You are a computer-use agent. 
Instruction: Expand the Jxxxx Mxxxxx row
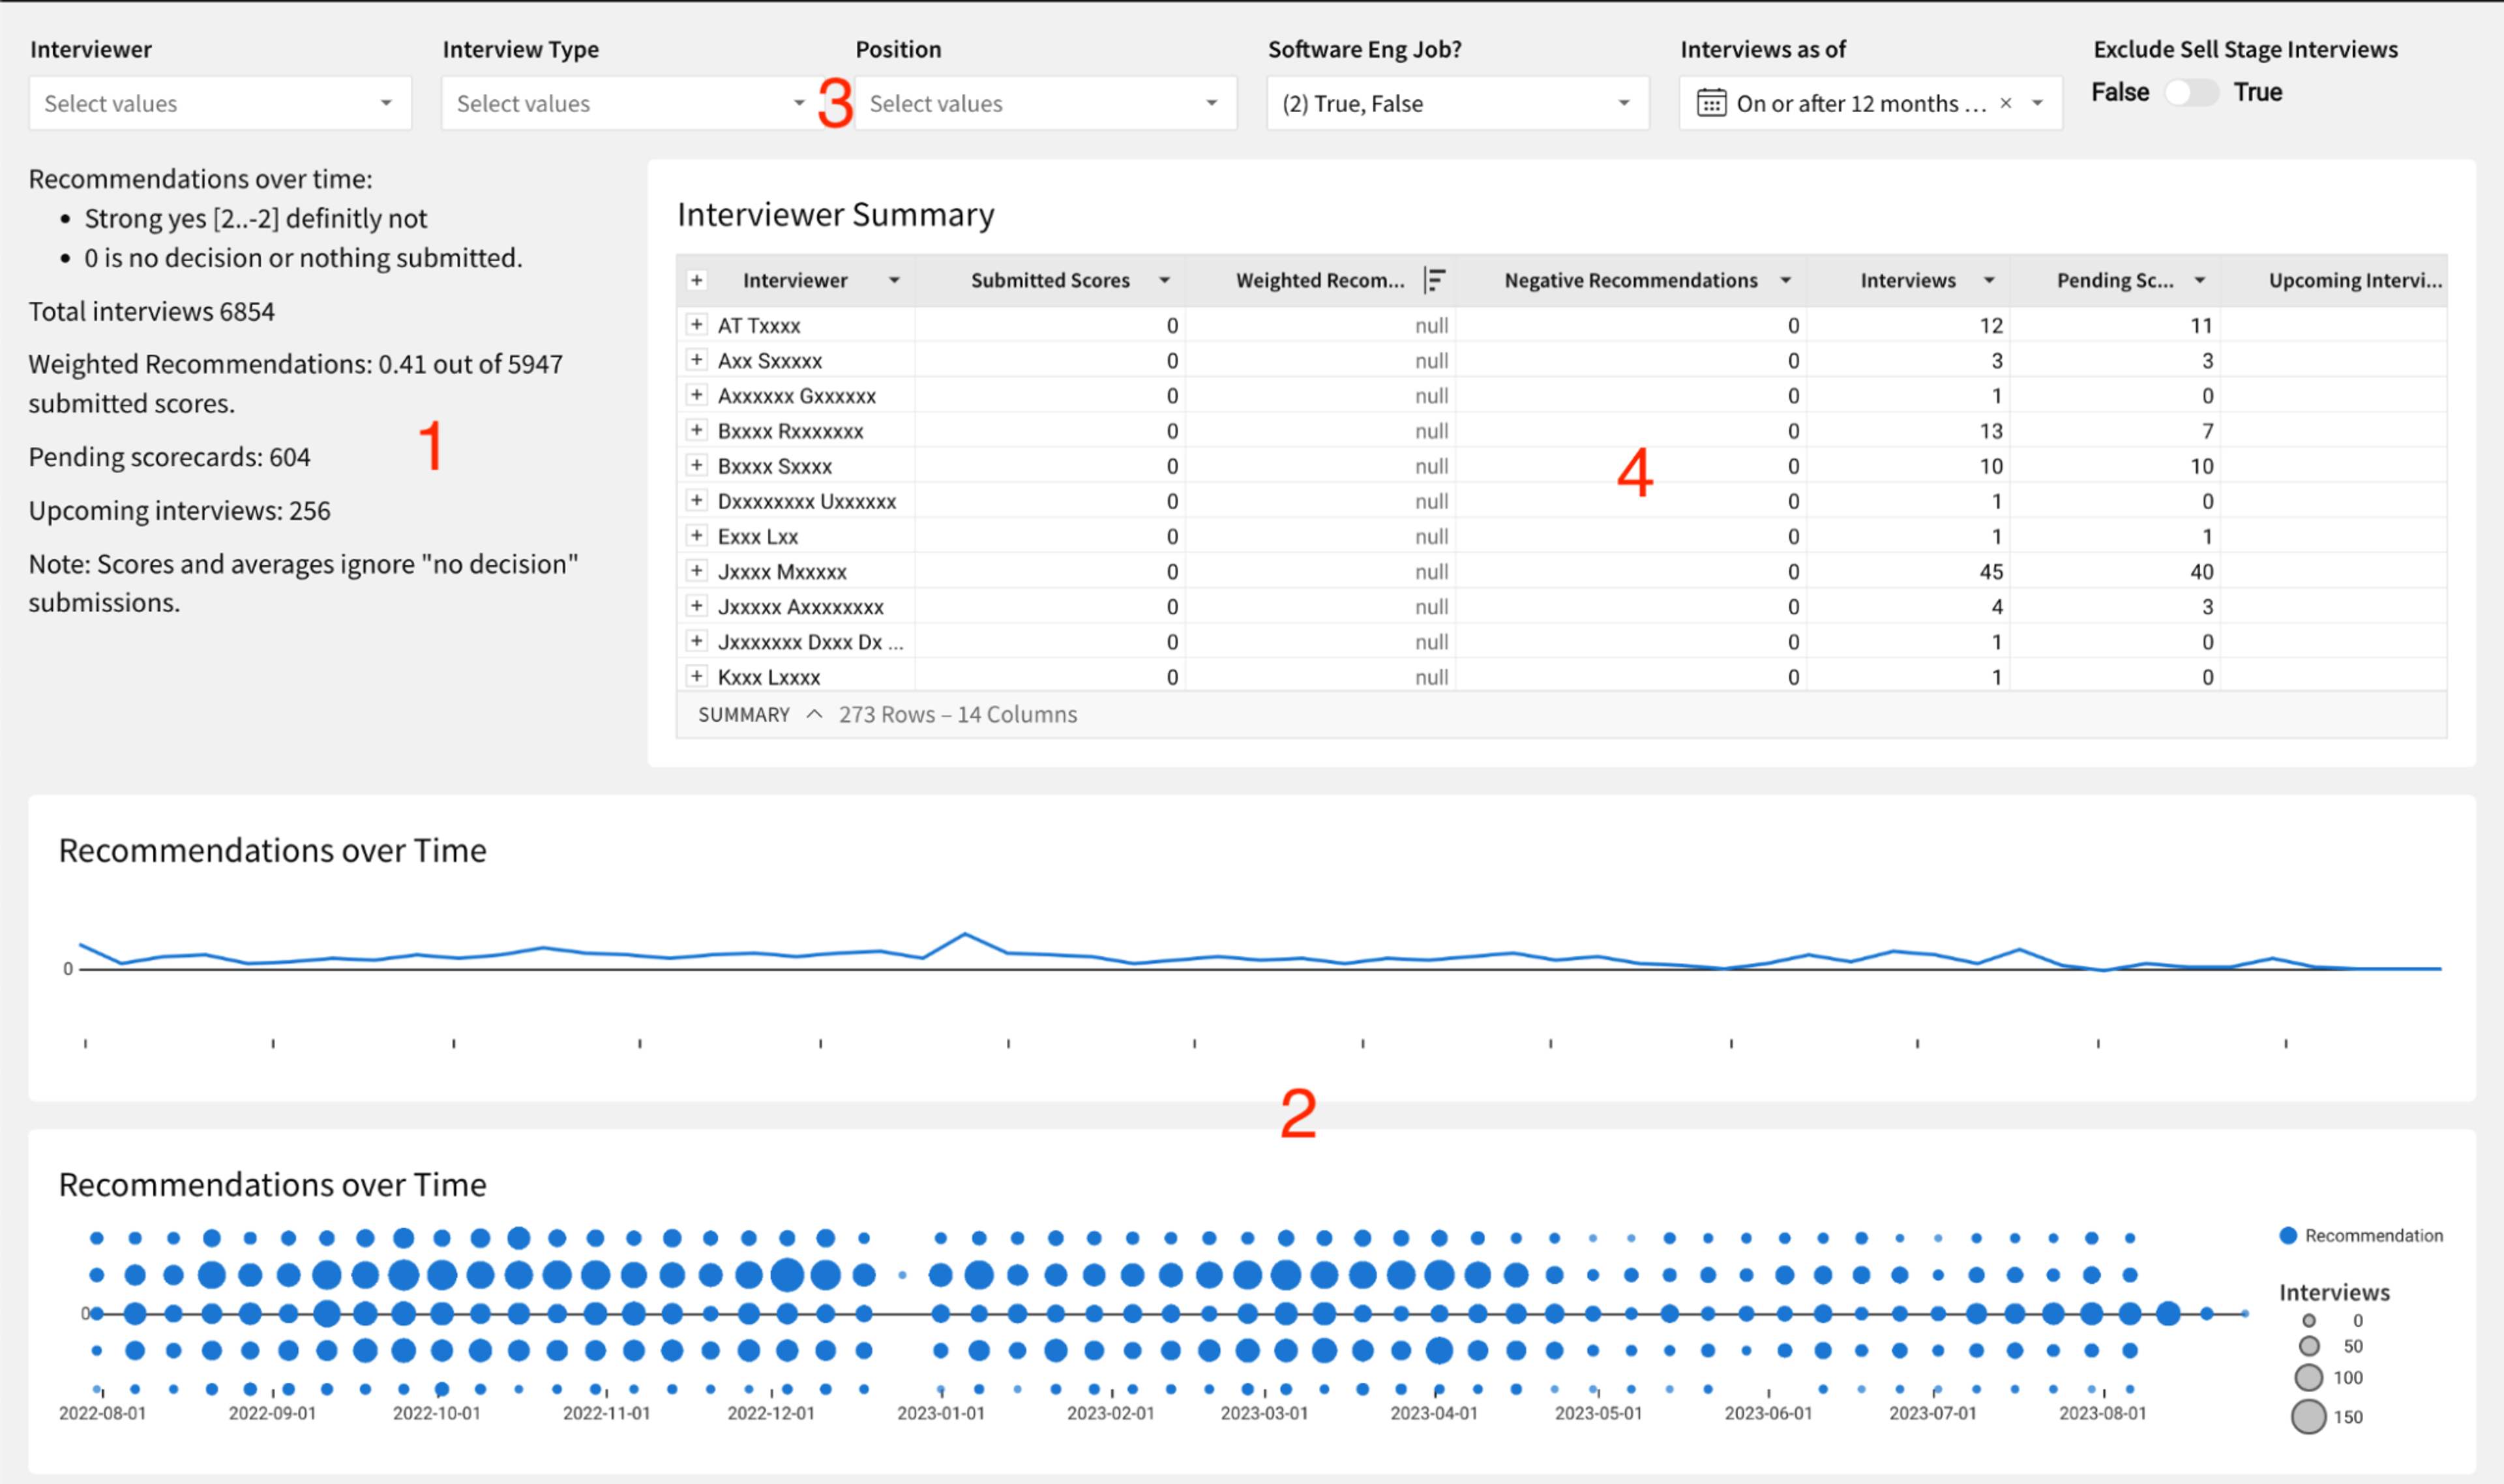pos(697,570)
